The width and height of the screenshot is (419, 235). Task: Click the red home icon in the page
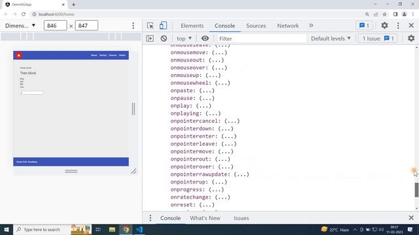(x=19, y=55)
